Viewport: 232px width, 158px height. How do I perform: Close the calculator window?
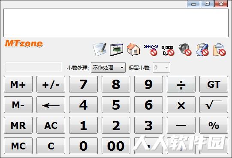(221, 4)
